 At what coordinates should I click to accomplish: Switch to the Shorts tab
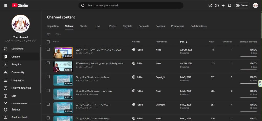[83, 26]
